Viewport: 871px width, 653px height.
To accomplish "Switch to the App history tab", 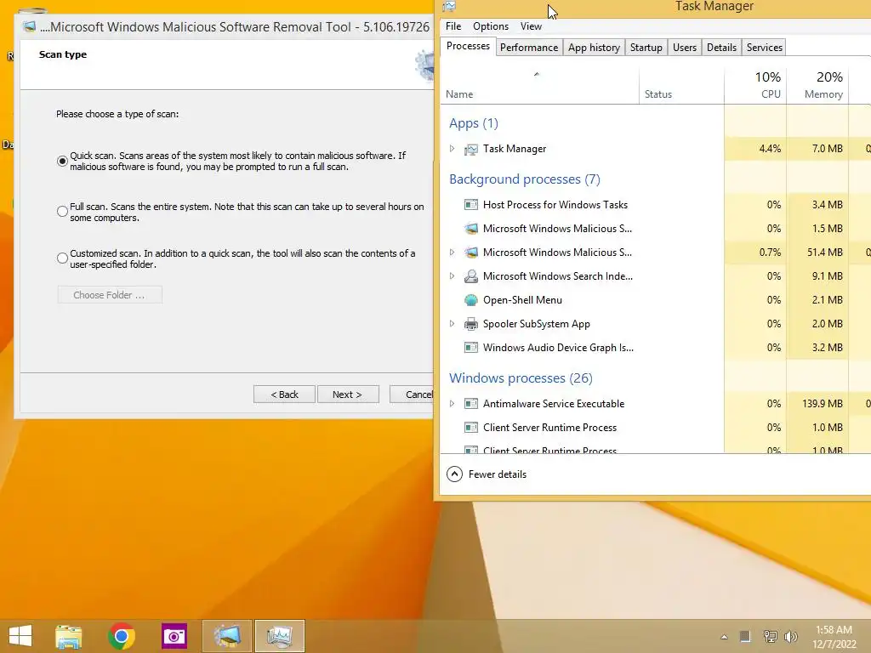I will (594, 48).
